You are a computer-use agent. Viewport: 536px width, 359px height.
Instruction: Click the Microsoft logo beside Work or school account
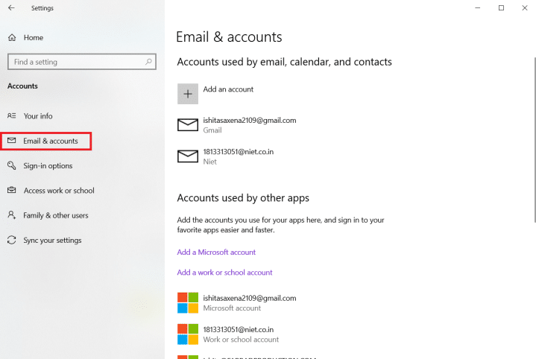point(188,334)
